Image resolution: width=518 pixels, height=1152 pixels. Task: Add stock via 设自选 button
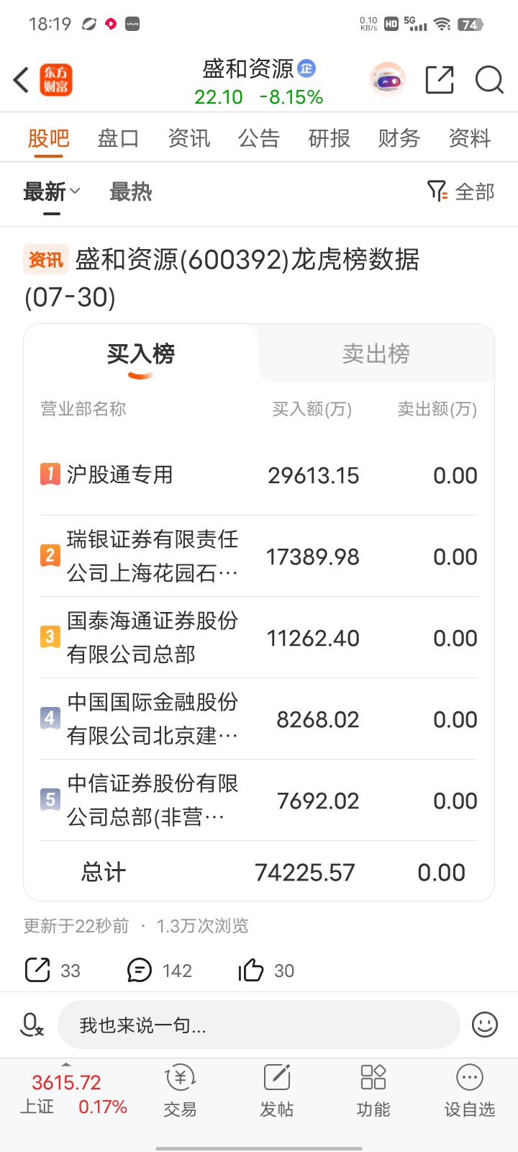tap(470, 1091)
